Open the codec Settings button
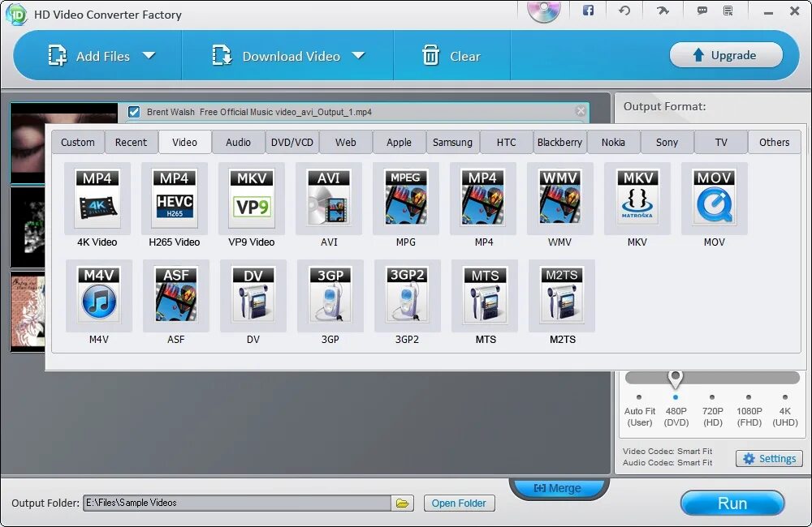 click(770, 459)
